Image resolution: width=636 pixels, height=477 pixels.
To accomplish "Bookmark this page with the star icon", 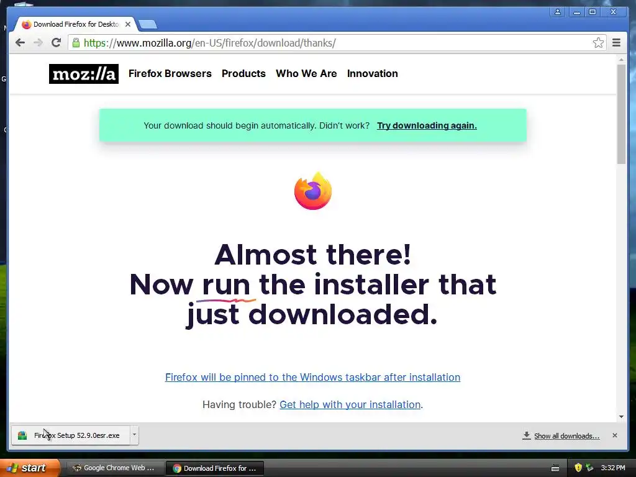I will coord(598,43).
